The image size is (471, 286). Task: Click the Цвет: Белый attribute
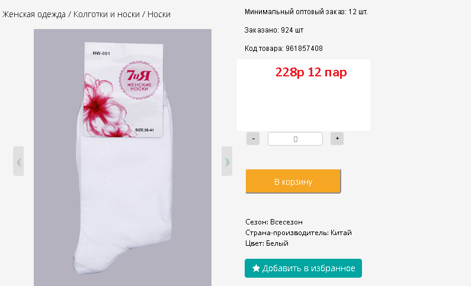(x=267, y=243)
